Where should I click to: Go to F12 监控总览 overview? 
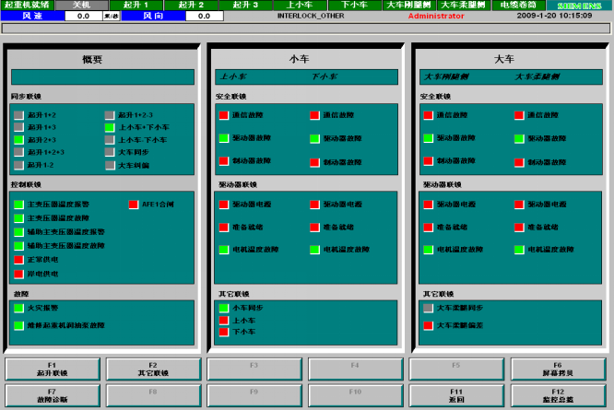(x=558, y=394)
